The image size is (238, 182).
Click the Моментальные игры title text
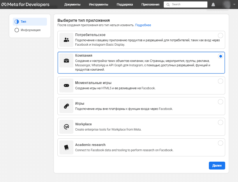point(93,83)
